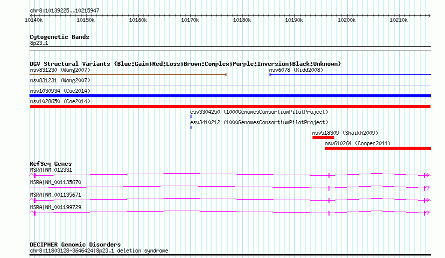445x258 pixels.
Task: Click the 10170k ruler tick label
Action: pyautogui.click(x=190, y=20)
